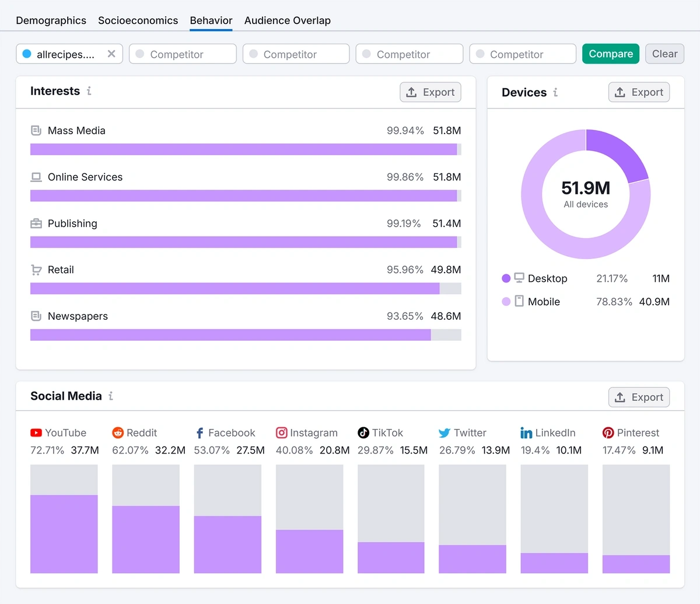Export the Interests data
The image size is (700, 604).
pyautogui.click(x=430, y=92)
